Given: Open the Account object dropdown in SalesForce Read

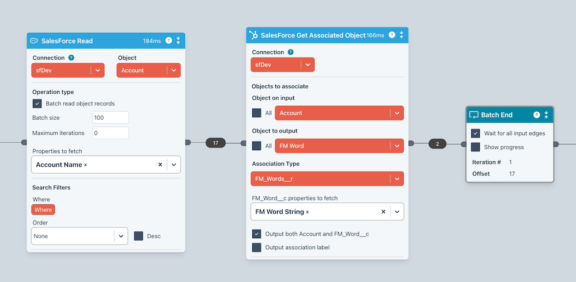Looking at the screenshot, I should [149, 70].
